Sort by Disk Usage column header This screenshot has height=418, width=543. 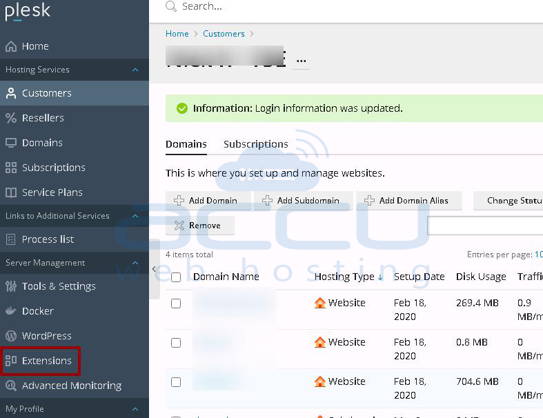coord(481,277)
